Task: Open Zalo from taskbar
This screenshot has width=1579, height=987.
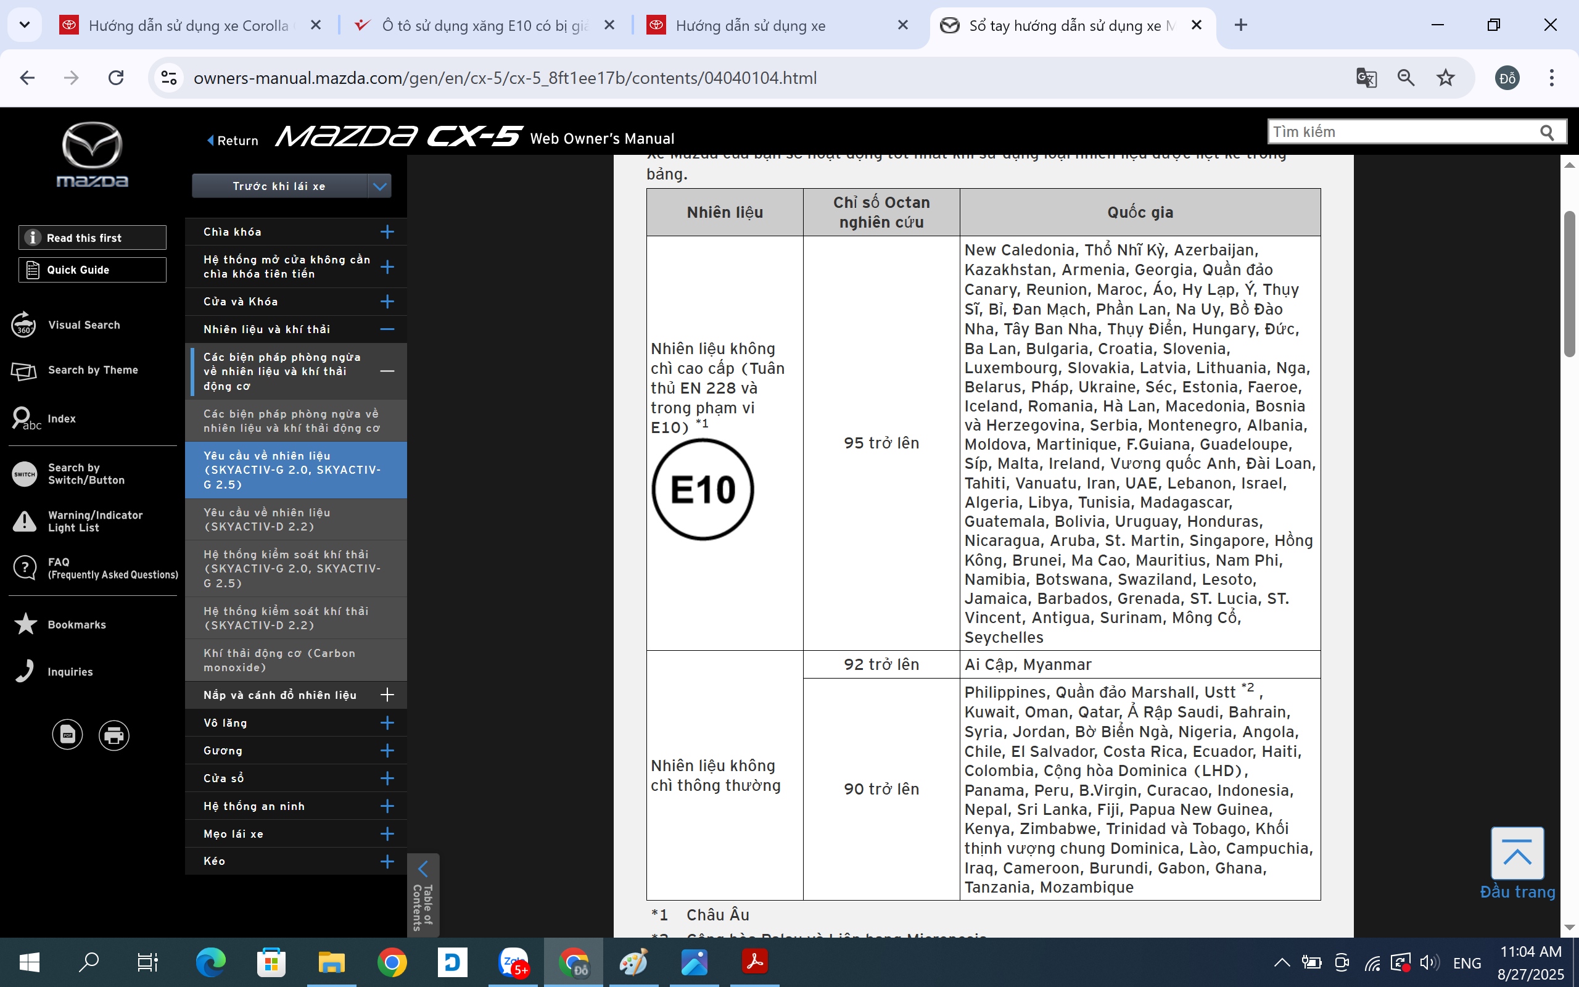Action: point(514,962)
